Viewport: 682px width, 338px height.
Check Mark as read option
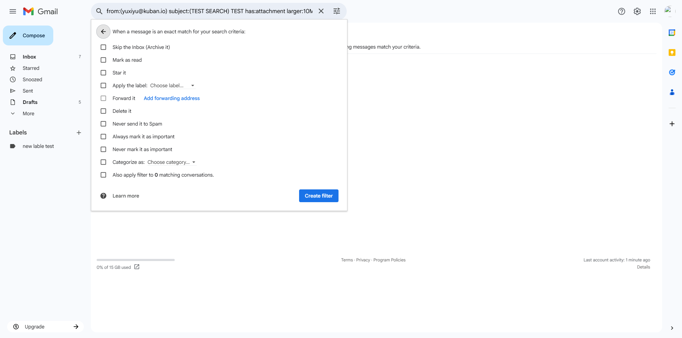tap(103, 60)
